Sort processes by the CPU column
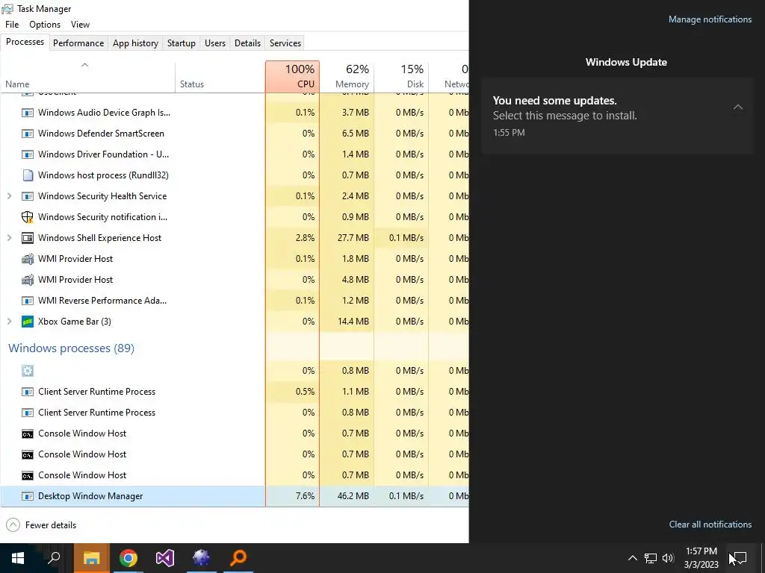The height and width of the screenshot is (573, 765). point(293,77)
